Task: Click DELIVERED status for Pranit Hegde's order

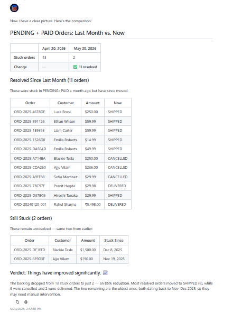Action: click(x=117, y=186)
